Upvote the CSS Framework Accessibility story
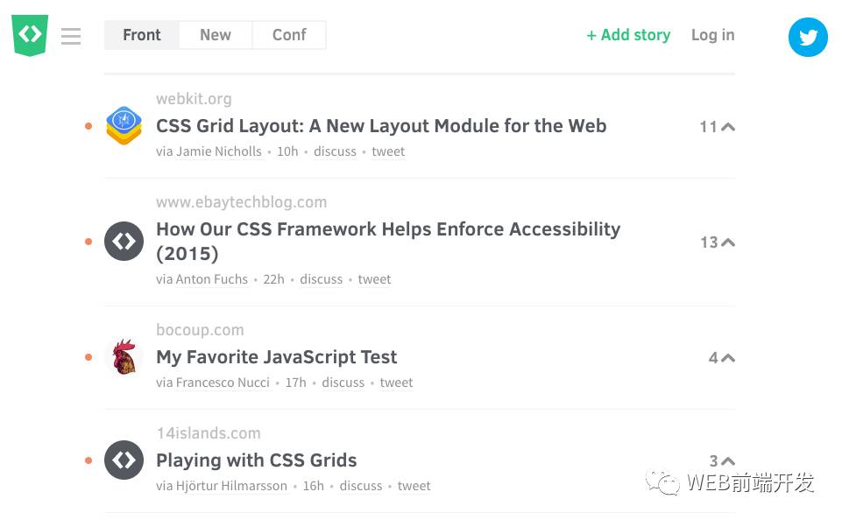The image size is (842, 520). pos(727,242)
